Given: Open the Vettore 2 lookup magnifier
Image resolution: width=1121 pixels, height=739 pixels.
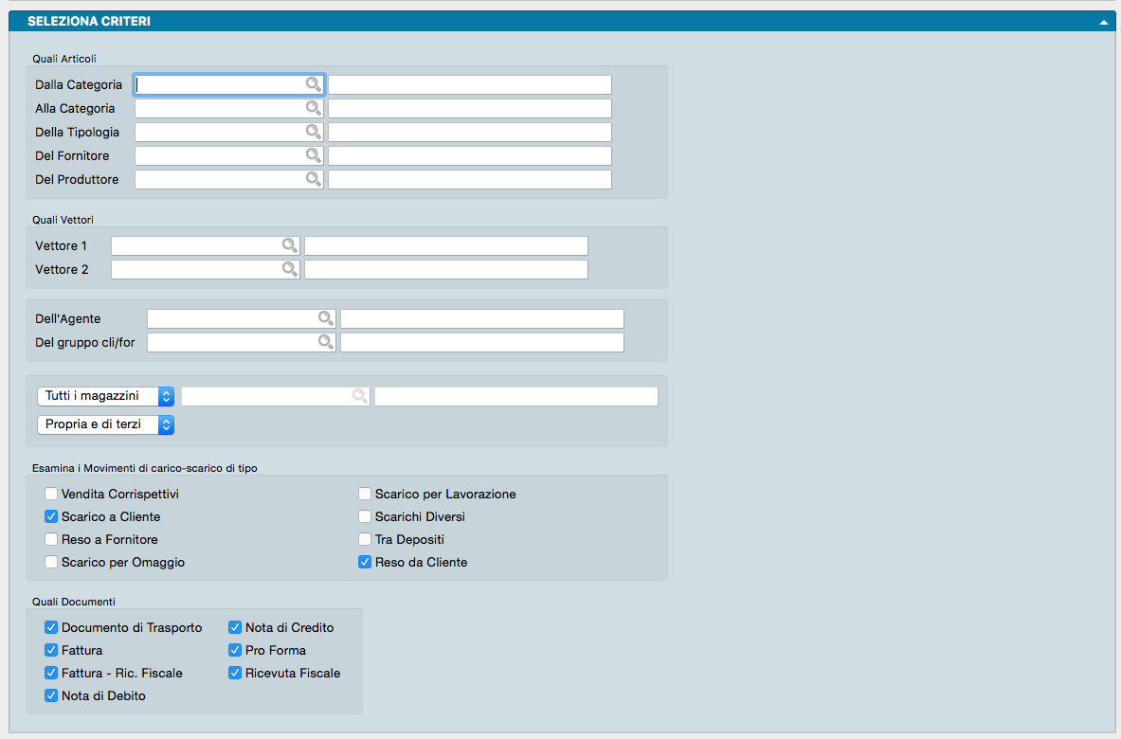Looking at the screenshot, I should tap(289, 269).
